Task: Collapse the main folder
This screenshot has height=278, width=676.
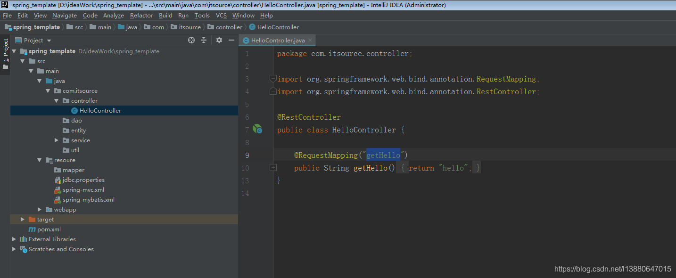Action: point(31,71)
